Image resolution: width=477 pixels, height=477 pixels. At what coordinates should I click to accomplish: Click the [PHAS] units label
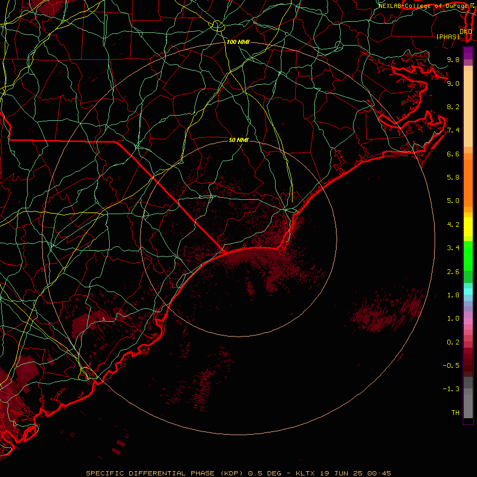pos(448,37)
